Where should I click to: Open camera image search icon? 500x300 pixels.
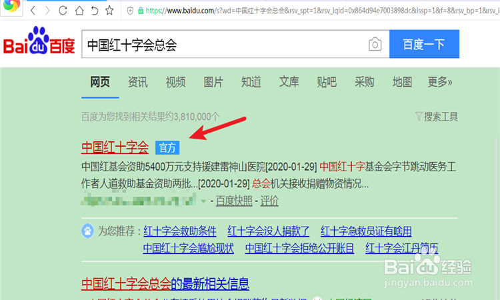click(375, 44)
